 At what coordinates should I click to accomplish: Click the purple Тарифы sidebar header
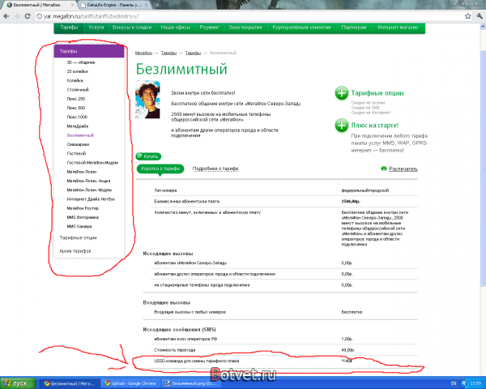(x=89, y=51)
